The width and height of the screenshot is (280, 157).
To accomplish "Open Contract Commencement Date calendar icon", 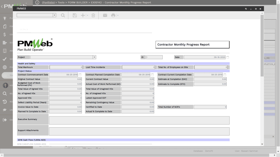I will 80,75.
